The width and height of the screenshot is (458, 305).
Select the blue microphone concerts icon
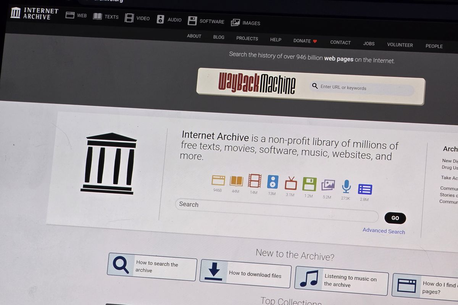pyautogui.click(x=346, y=186)
